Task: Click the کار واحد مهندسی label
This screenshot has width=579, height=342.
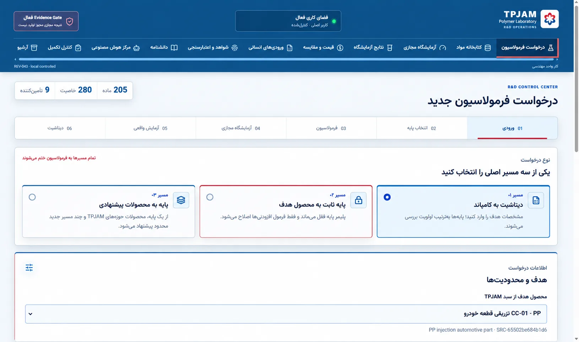Action: [x=545, y=66]
